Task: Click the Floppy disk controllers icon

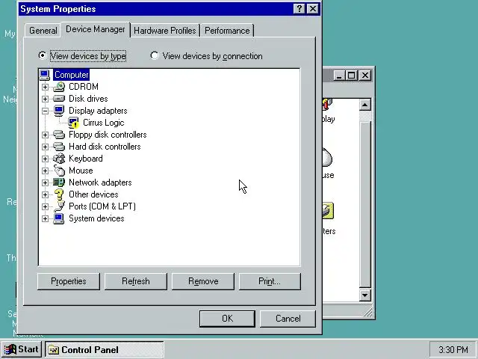Action: coord(59,135)
